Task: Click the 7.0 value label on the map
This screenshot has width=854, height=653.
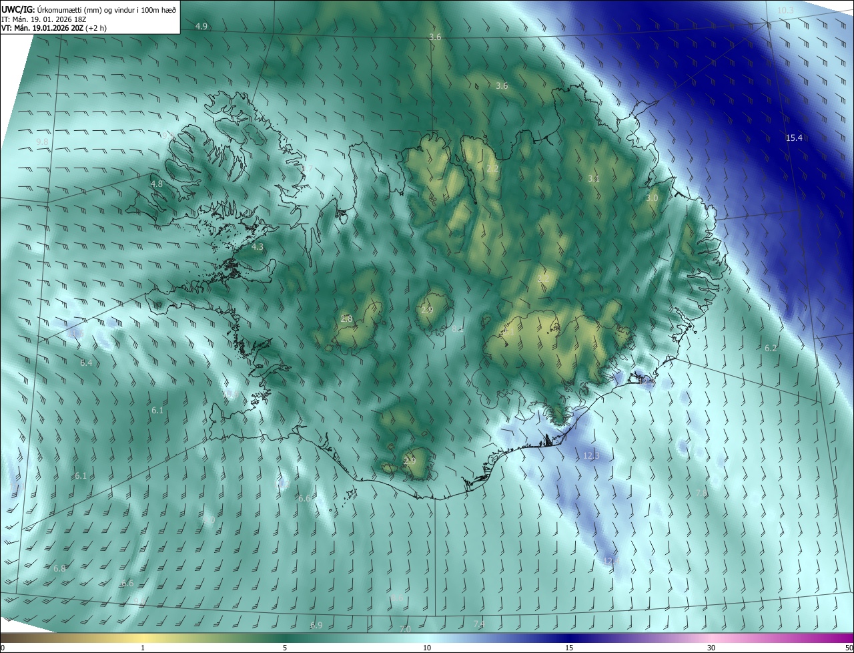Action: (x=405, y=629)
